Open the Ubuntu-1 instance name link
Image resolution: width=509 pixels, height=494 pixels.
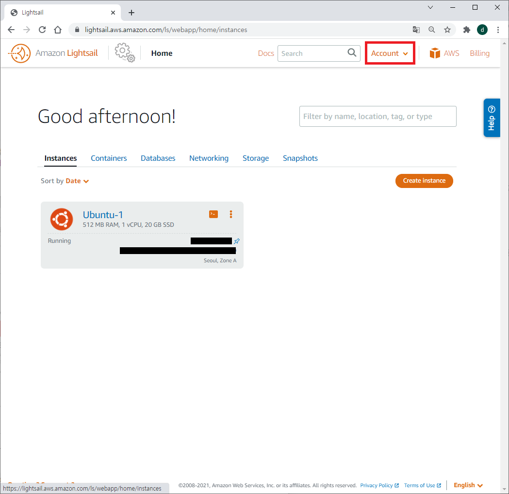[102, 215]
